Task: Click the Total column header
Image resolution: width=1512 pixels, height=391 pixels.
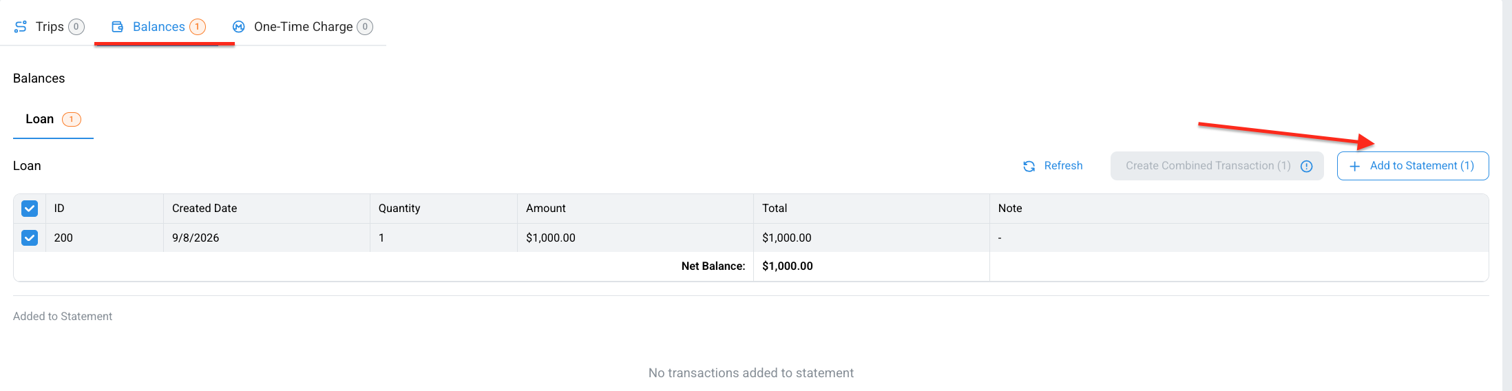Action: pos(775,208)
